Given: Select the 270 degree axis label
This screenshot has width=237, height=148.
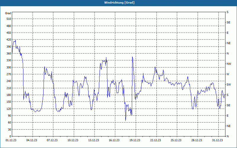Looking at the screenshot, I should [9, 74].
